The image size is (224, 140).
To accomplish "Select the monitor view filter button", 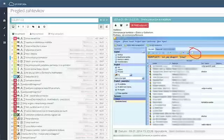I will pyautogui.click(x=13, y=27).
